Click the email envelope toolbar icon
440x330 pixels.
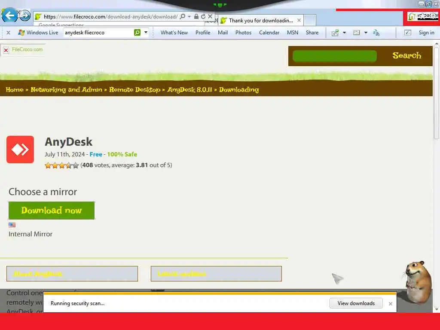click(x=356, y=33)
